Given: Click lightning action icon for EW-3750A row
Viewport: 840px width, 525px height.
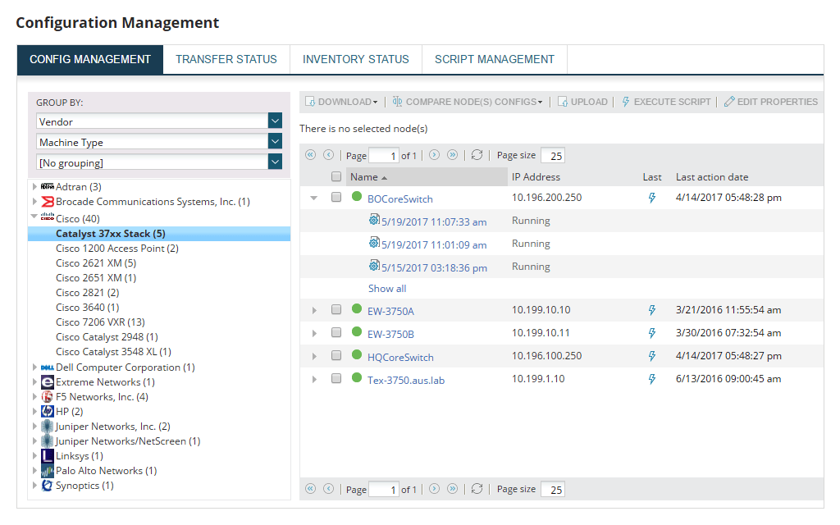Looking at the screenshot, I should point(652,311).
